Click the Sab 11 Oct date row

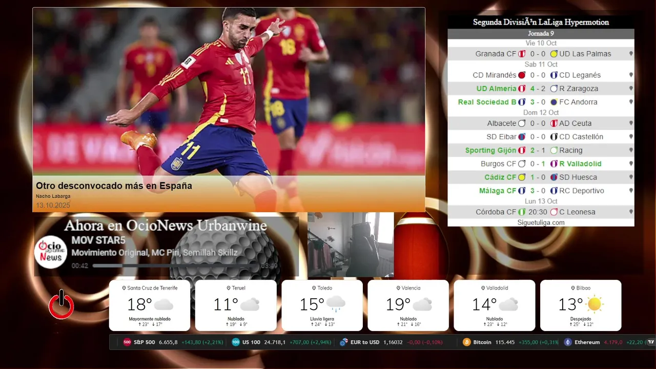[541, 64]
